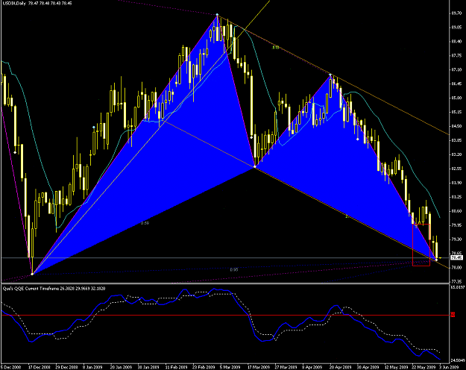Screen dimensions: 466x370
Task: Click the 23 Feb 2009 date label
Action: pyautogui.click(x=203, y=367)
